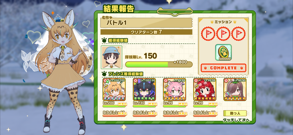Select the pink-haired Lv.99/99 friend card
The image size is (293, 135).
pos(175,90)
